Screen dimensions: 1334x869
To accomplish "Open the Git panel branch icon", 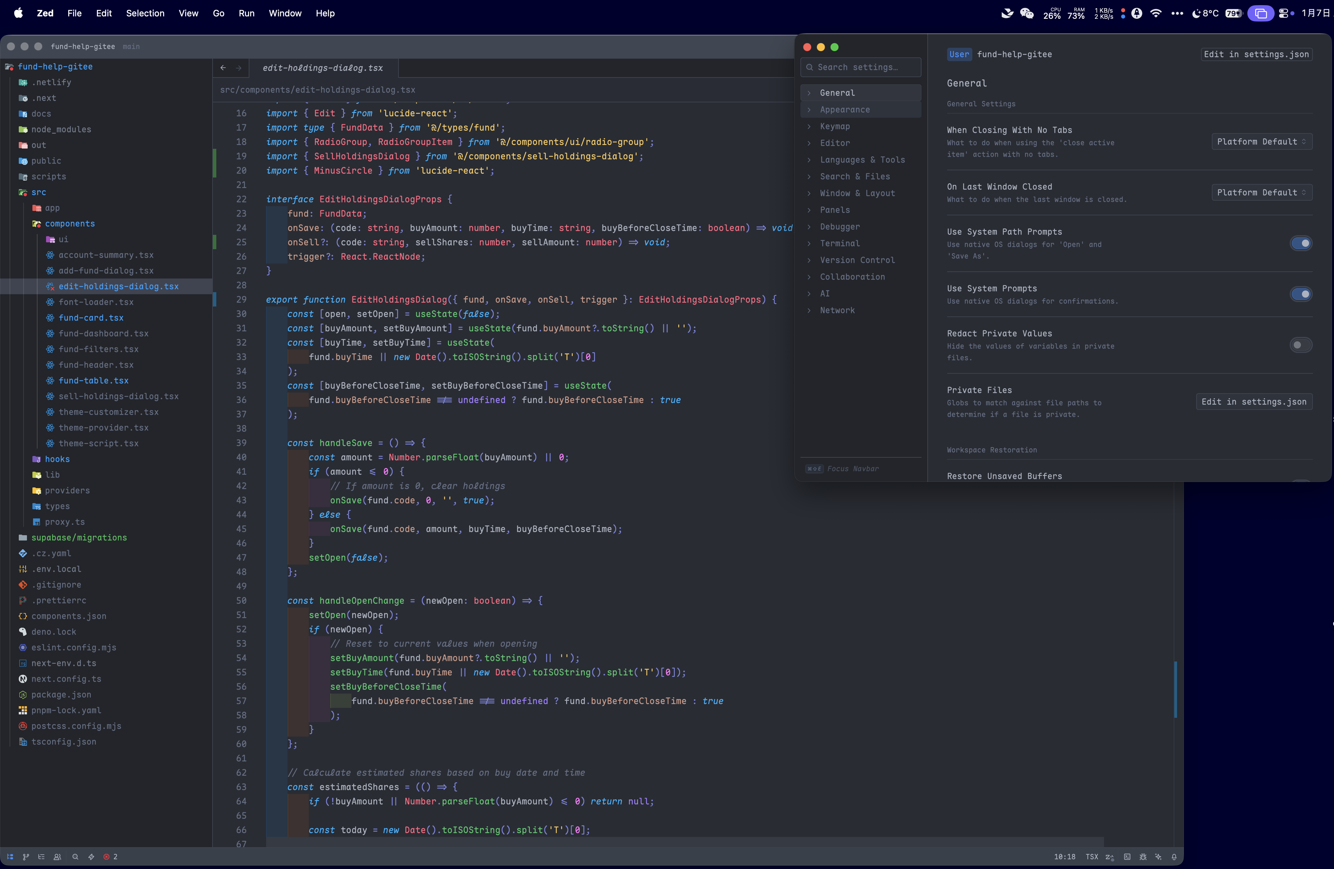I will 26,857.
